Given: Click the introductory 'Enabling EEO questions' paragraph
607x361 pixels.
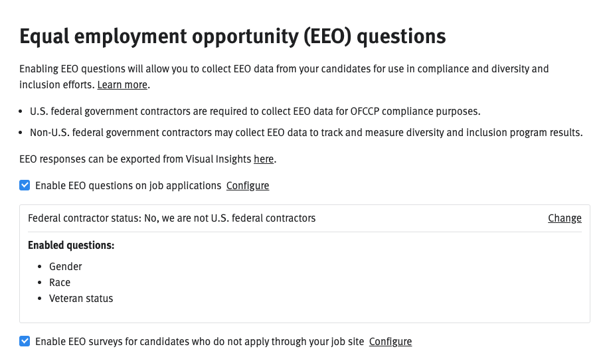Looking at the screenshot, I should tap(284, 69).
